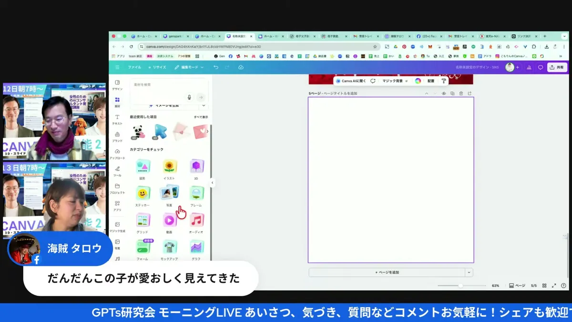Image resolution: width=572 pixels, height=322 pixels.
Task: Expand the イメージを生成 chevron
Action: [204, 105]
